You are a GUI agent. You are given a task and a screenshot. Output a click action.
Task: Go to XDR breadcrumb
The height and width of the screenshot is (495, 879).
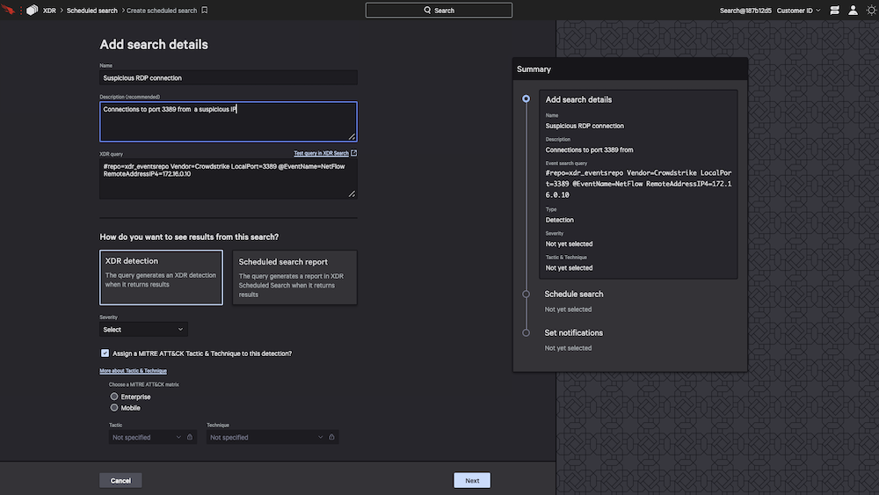(49, 10)
